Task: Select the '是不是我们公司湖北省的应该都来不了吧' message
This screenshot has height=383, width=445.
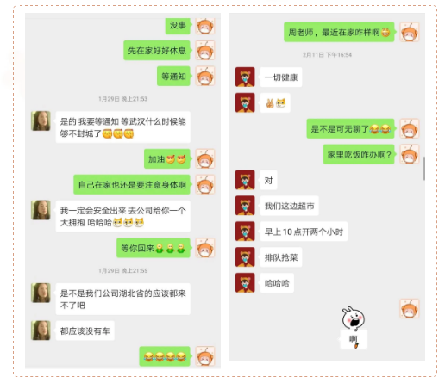Action: tap(123, 299)
